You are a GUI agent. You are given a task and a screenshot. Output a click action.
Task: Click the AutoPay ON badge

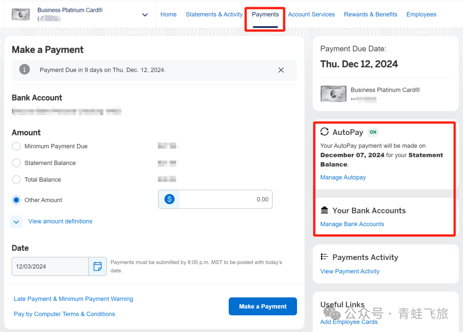[x=373, y=132]
